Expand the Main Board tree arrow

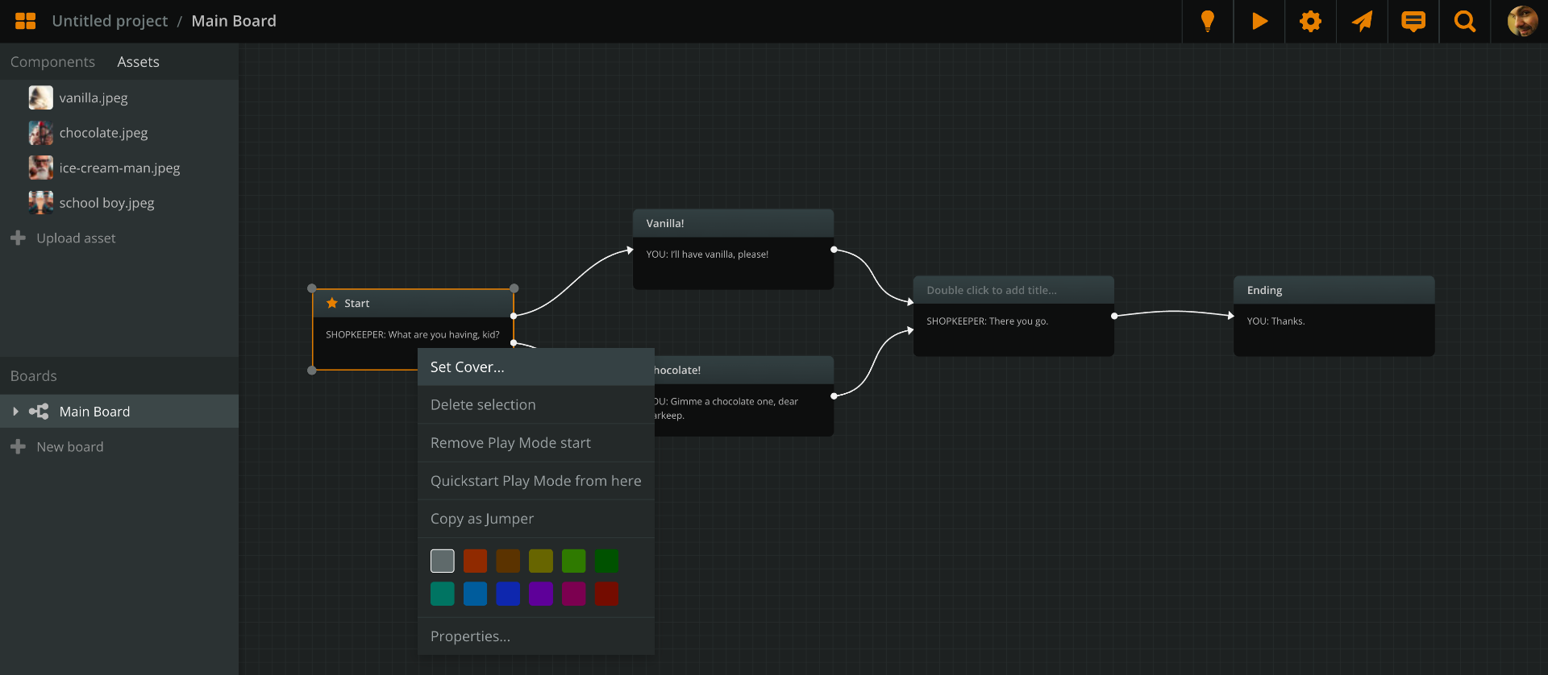point(15,412)
